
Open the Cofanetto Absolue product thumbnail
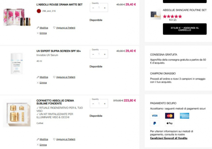pos(17,113)
